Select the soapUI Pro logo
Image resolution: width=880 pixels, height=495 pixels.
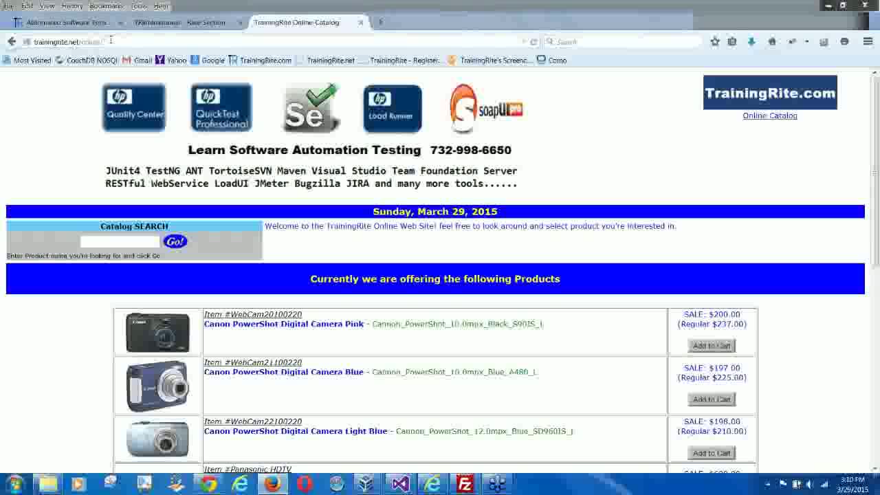point(486,108)
